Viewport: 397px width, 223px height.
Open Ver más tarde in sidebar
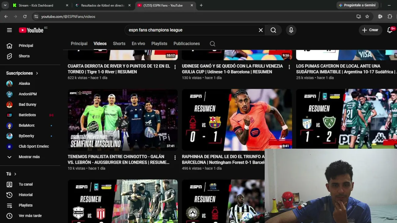point(30,216)
